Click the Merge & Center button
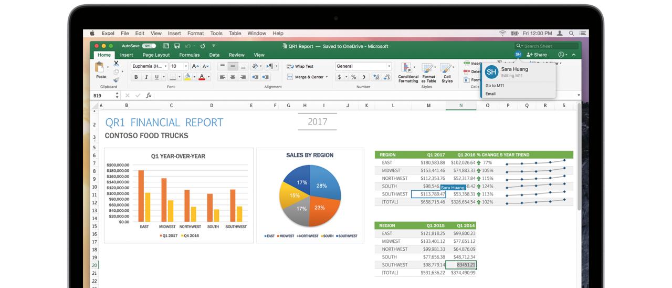This screenshot has height=288, width=672. (x=305, y=77)
